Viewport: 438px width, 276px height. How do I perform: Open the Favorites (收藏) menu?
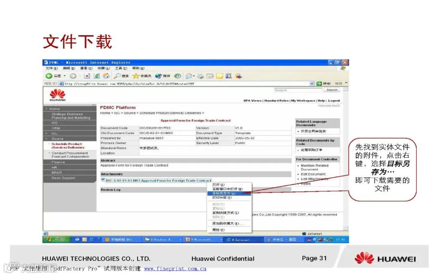pos(103,68)
